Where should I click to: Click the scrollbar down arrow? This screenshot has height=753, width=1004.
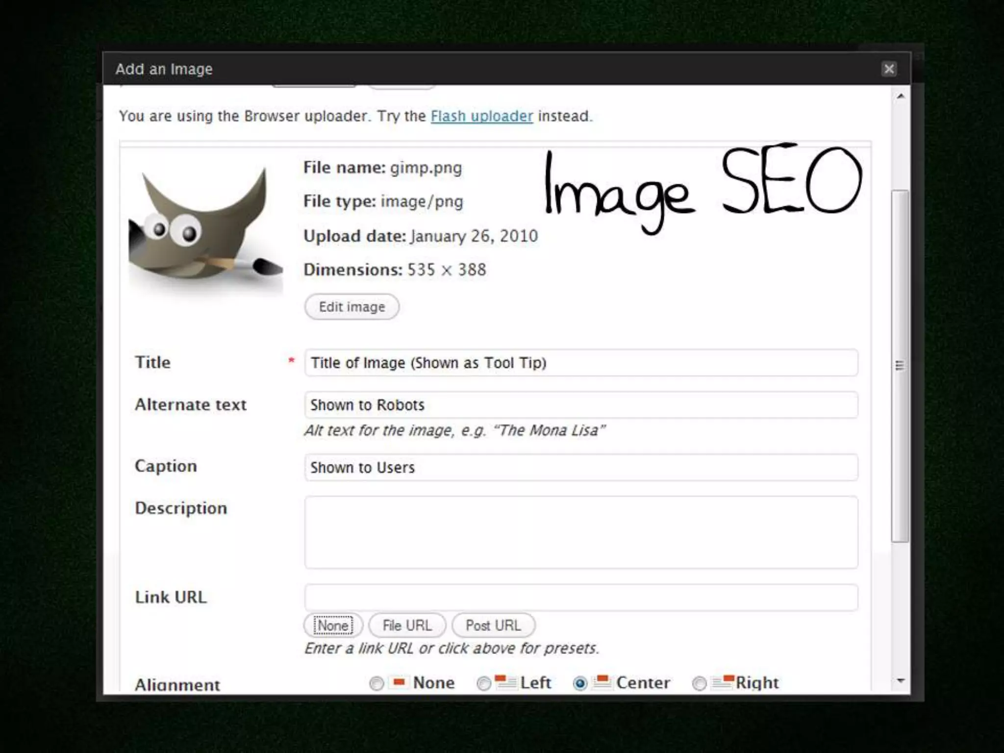901,681
